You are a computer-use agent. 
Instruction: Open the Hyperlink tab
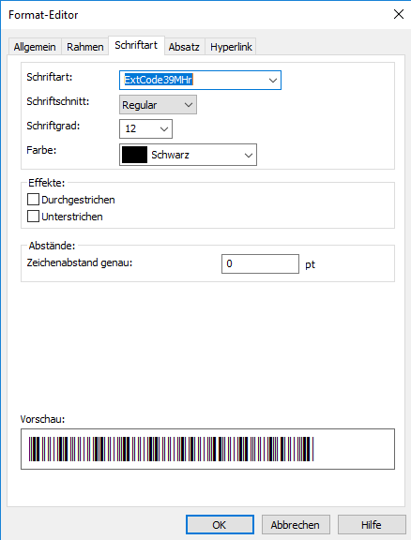231,47
